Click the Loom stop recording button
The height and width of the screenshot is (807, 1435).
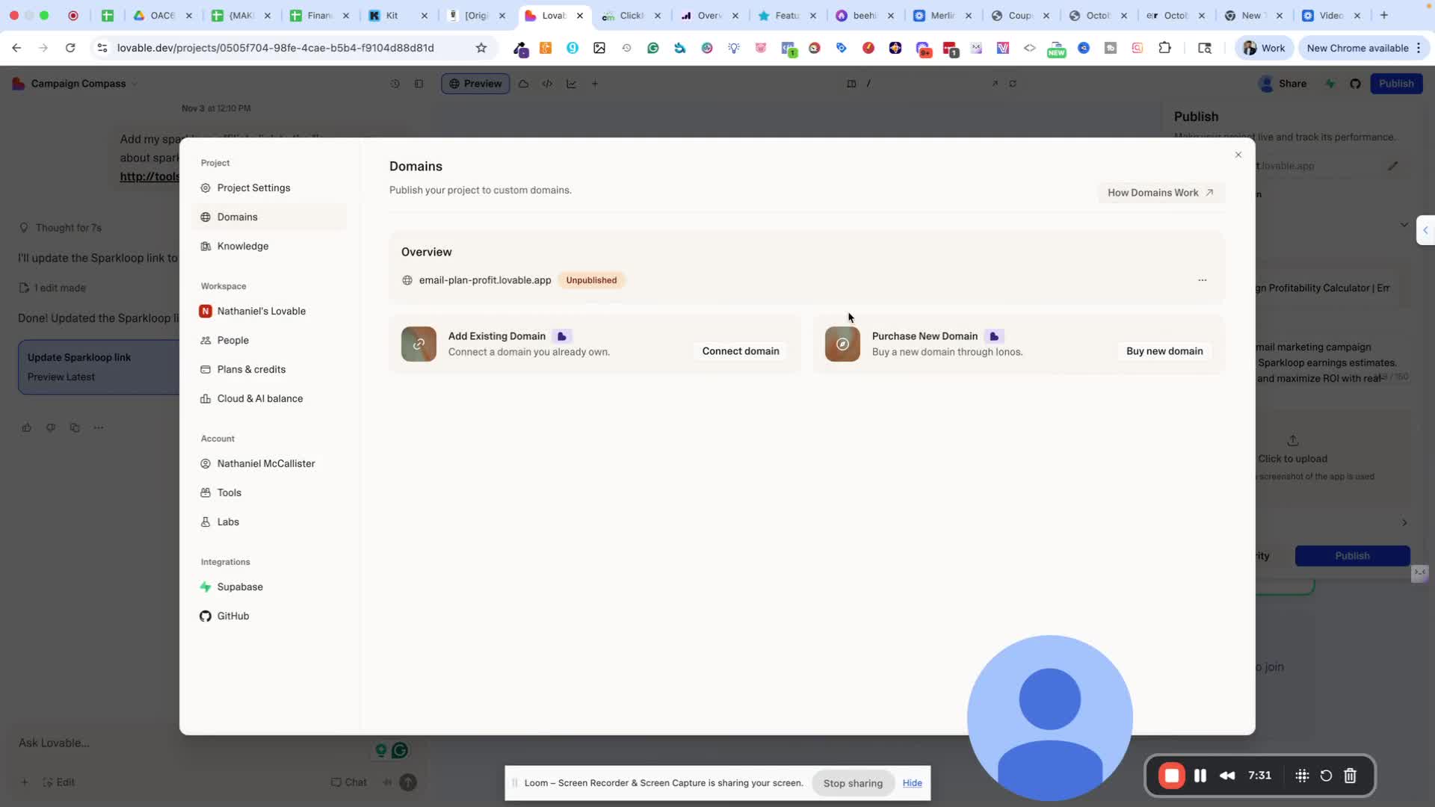(1171, 776)
